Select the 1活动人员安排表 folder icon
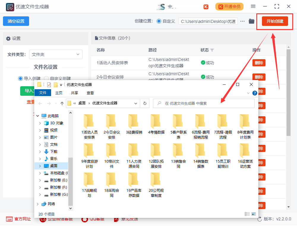The height and width of the screenshot is (226, 297). click(89, 122)
